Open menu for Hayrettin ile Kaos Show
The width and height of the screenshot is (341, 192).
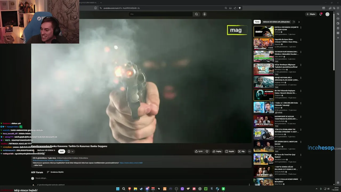tap(301, 39)
